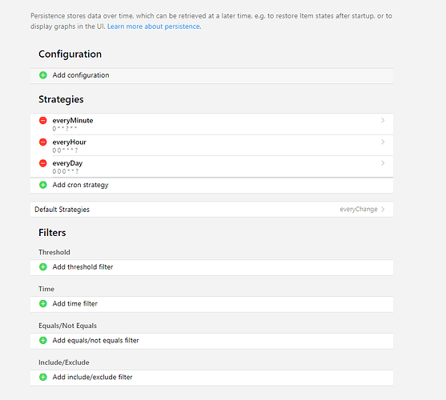Screen dimensions: 446x400
Task: Remove the everyMinute strategy with red minus
Action: coord(43,121)
